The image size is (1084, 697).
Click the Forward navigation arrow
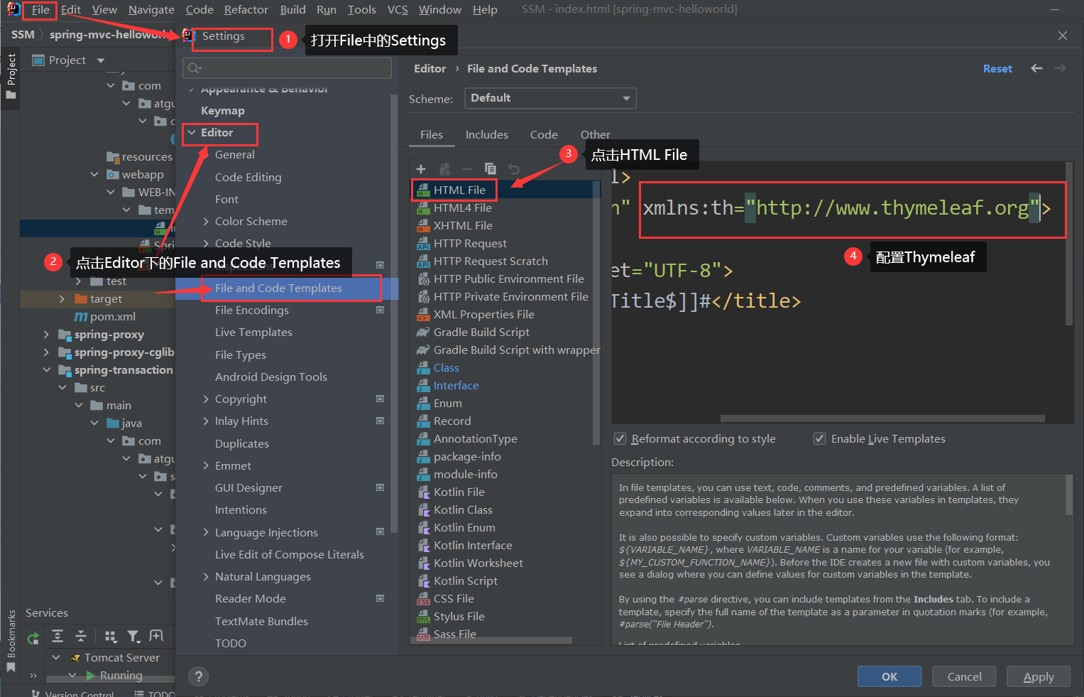point(1061,68)
